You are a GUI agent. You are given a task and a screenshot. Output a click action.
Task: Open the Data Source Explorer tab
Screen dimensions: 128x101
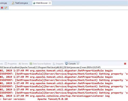tap(40, 64)
